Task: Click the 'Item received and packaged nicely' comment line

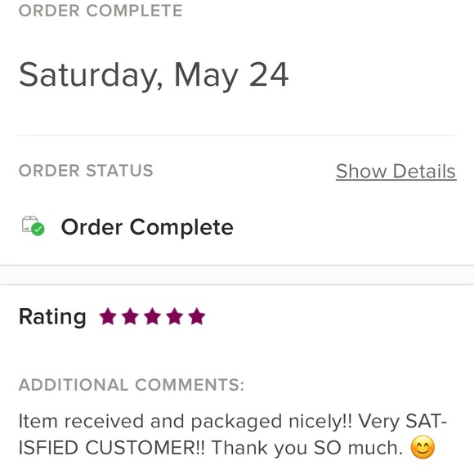Action: 233,422
